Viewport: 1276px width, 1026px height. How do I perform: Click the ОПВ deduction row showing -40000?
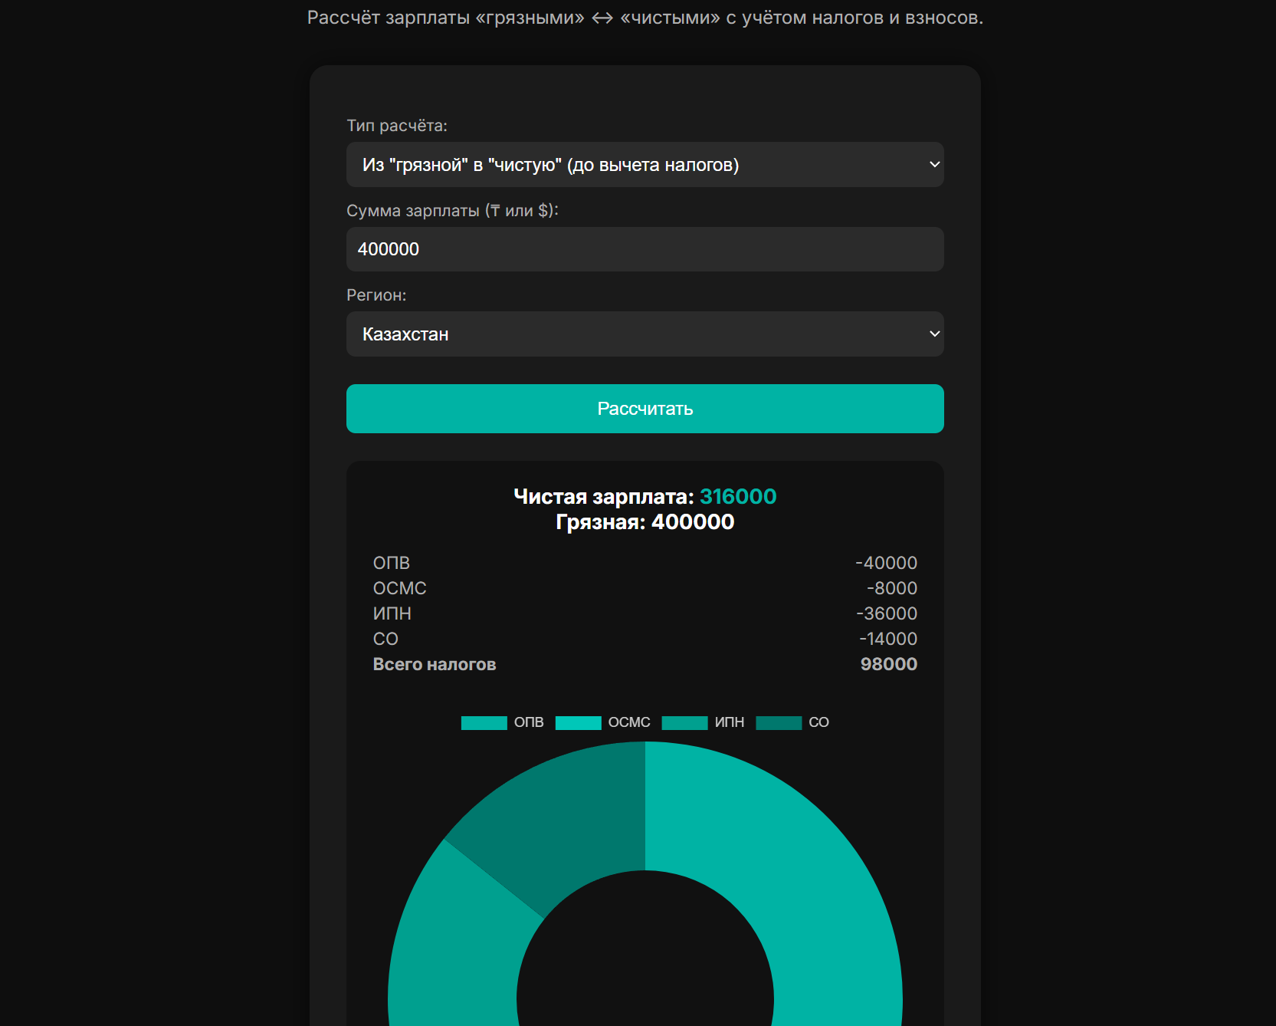[x=645, y=562]
